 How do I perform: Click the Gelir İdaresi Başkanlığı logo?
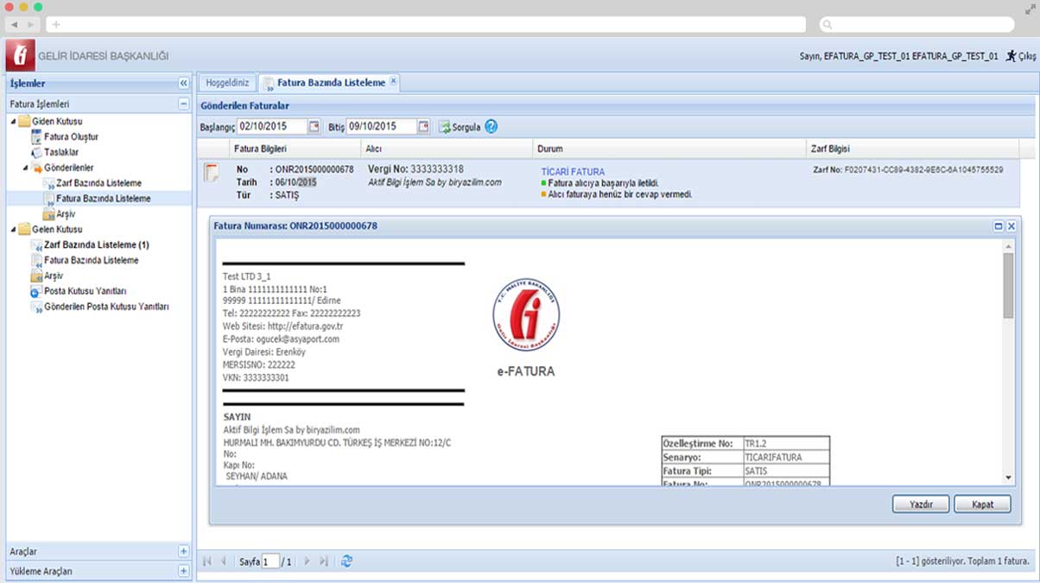20,55
